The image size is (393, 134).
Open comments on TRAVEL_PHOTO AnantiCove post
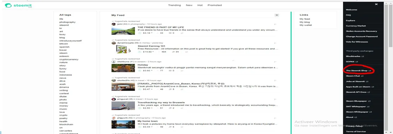coord(171,89)
